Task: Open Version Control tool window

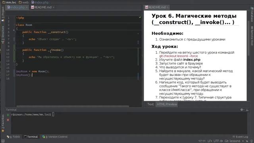Action: click(x=55, y=137)
